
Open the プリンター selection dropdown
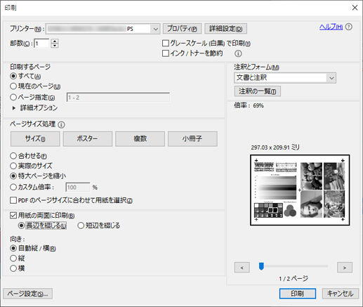point(103,29)
